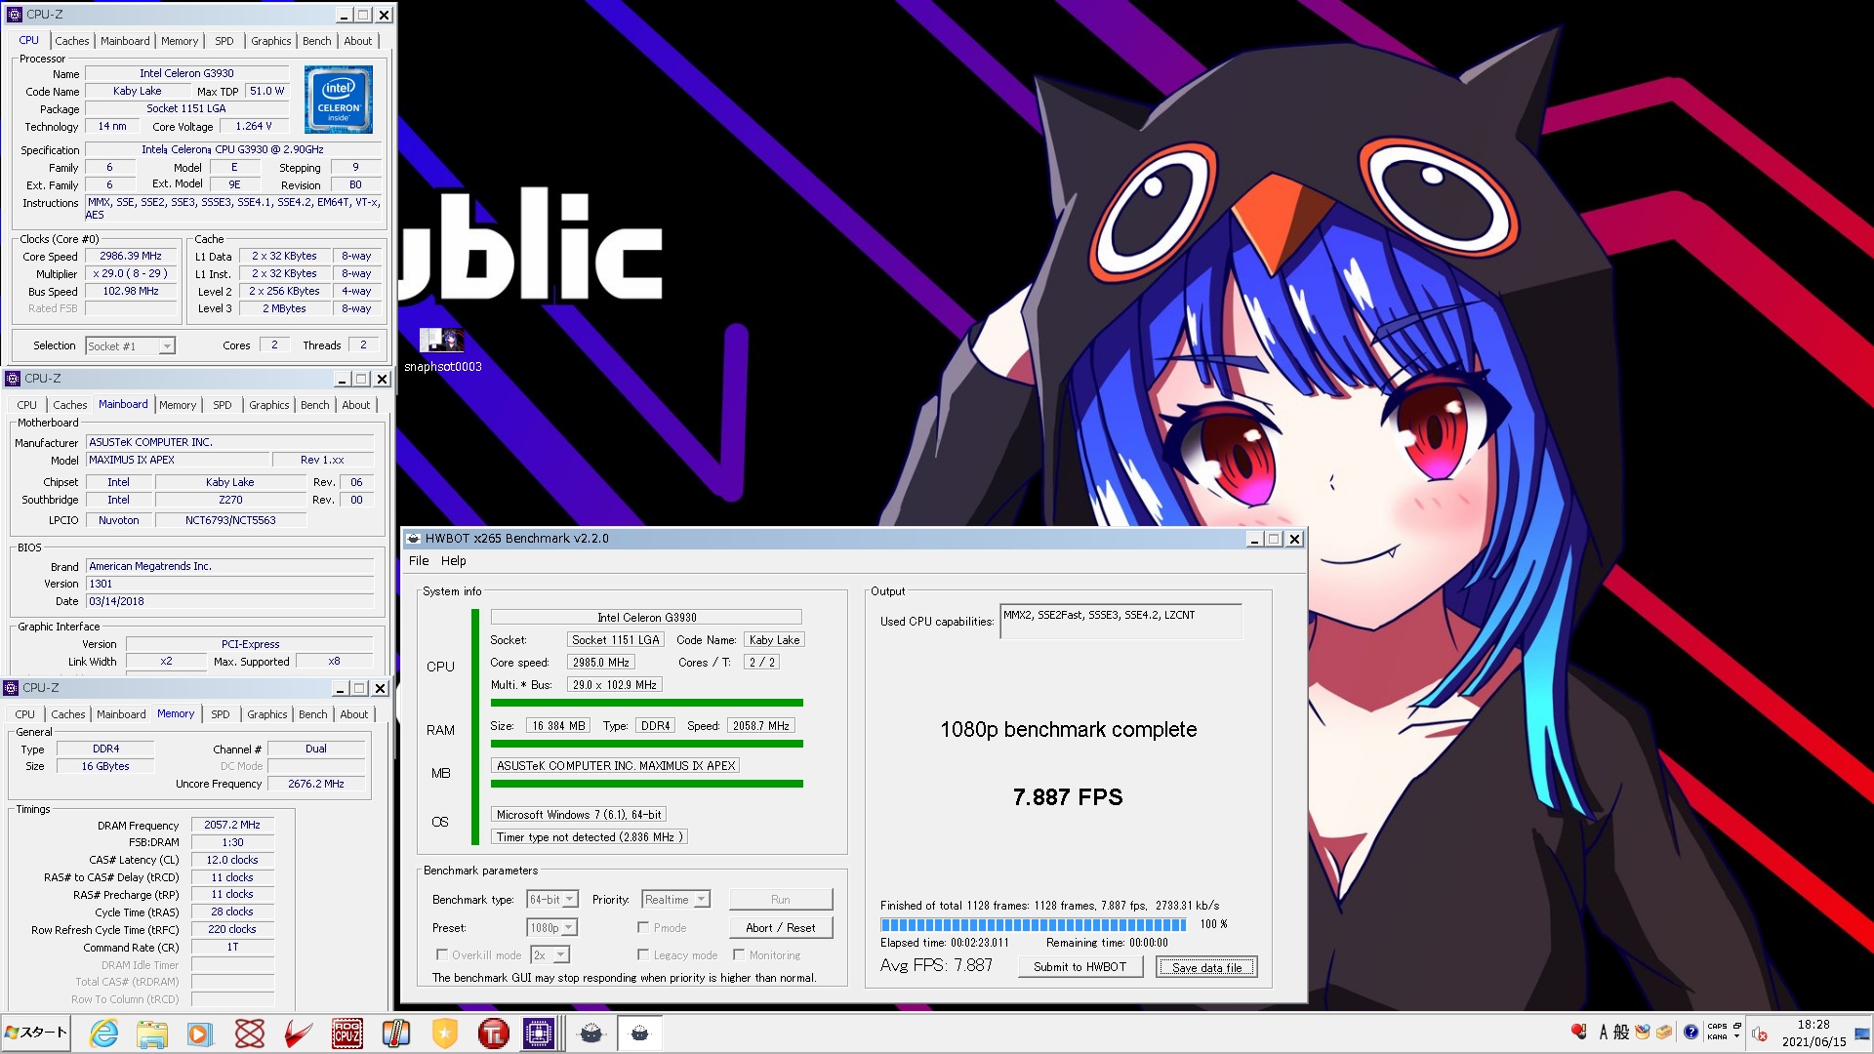Launch Windows Media Player from taskbar
The height and width of the screenshot is (1054, 1874).
point(199,1034)
